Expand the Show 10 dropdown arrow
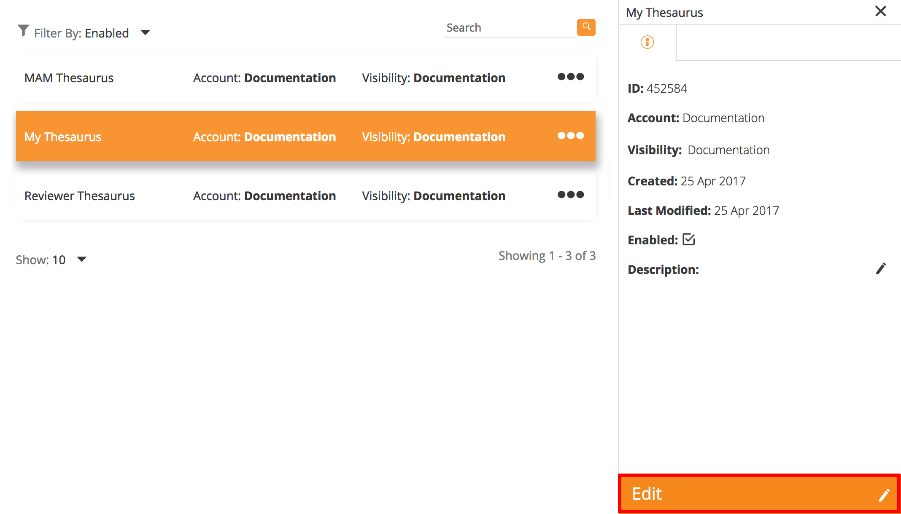 (82, 259)
